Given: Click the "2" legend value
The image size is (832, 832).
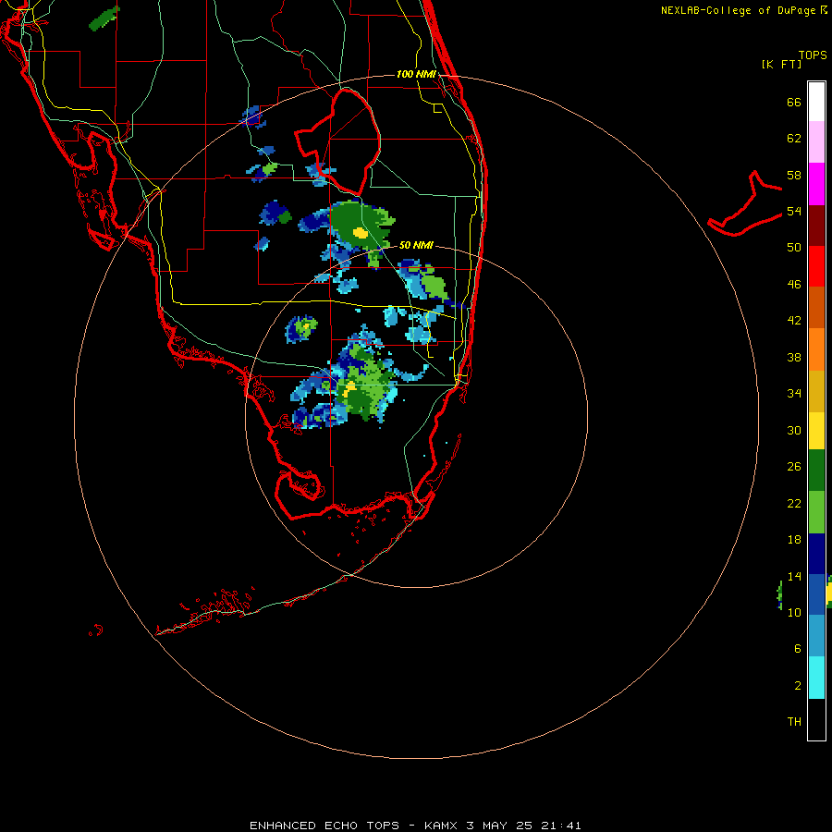Looking at the screenshot, I should 798,686.
